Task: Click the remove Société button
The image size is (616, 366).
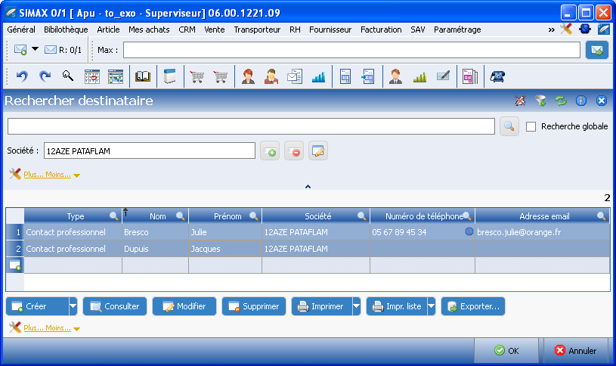Action: pyautogui.click(x=294, y=151)
